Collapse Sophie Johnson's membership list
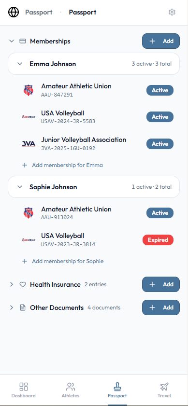The width and height of the screenshot is (188, 406). pyautogui.click(x=20, y=187)
